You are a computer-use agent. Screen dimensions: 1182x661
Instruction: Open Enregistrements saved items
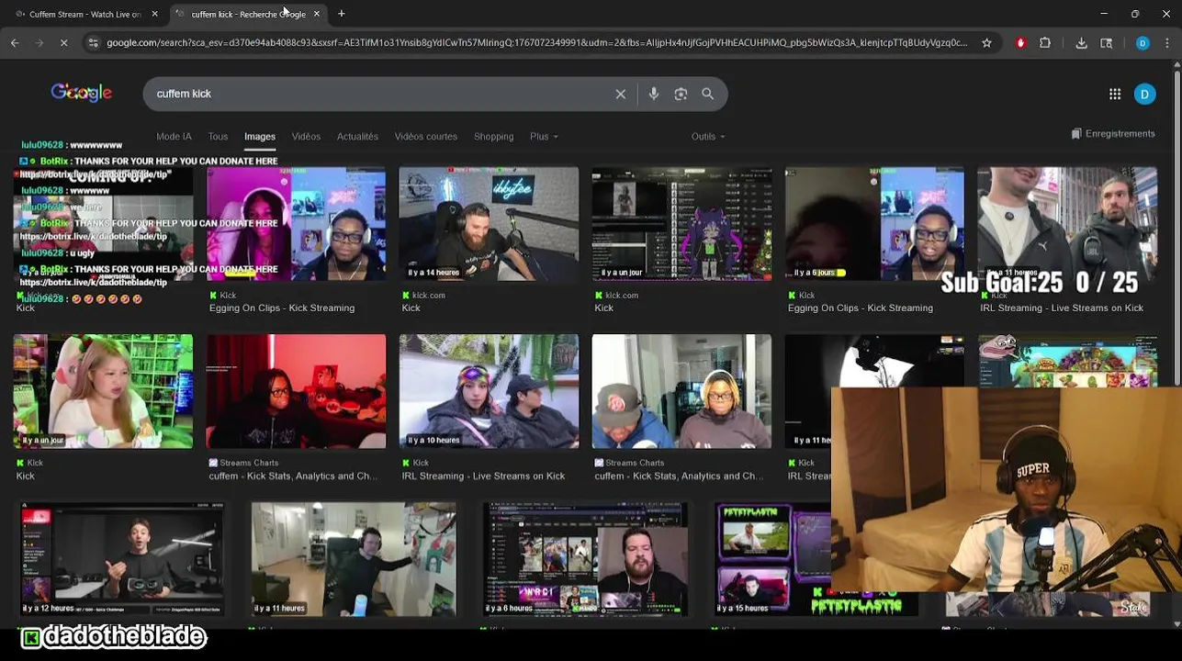(1113, 134)
